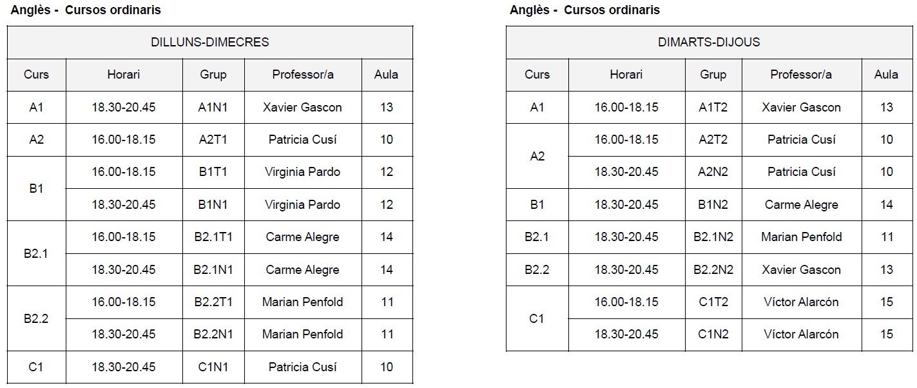Screen dimensions: 917x388
Task: Select the A1N1 group cell
Action: [x=213, y=108]
